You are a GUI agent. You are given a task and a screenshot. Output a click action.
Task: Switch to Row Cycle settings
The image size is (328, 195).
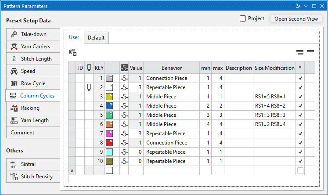click(x=32, y=83)
